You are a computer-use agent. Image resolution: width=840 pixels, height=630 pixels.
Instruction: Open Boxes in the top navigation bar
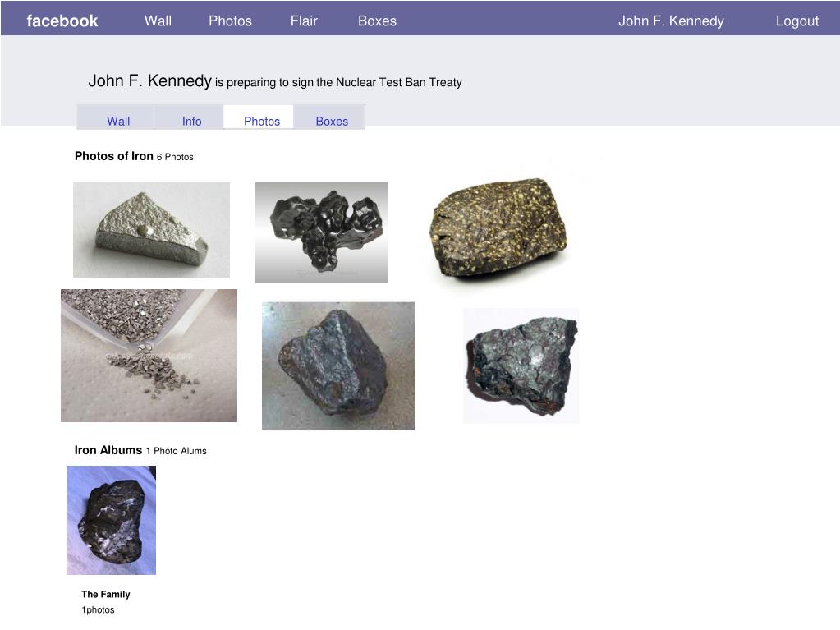point(377,21)
